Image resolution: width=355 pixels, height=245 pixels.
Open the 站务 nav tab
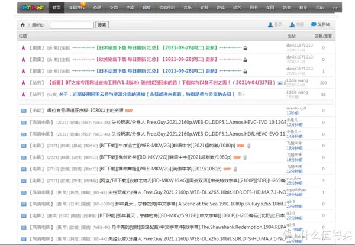(x=286, y=8)
